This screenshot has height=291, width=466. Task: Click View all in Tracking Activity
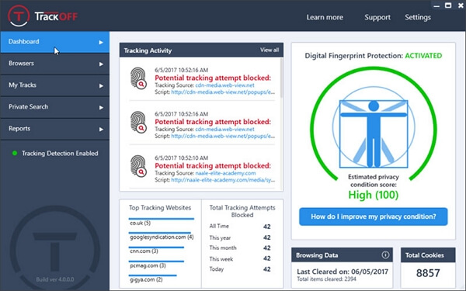[x=270, y=50]
